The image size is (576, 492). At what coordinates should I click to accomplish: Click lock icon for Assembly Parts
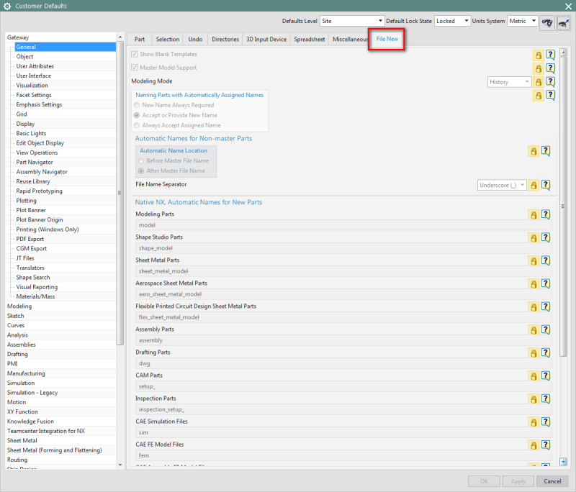534,330
